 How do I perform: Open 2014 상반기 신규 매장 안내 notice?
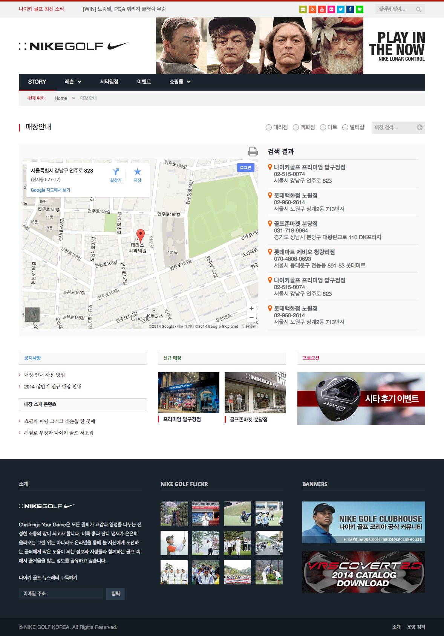[x=53, y=387]
